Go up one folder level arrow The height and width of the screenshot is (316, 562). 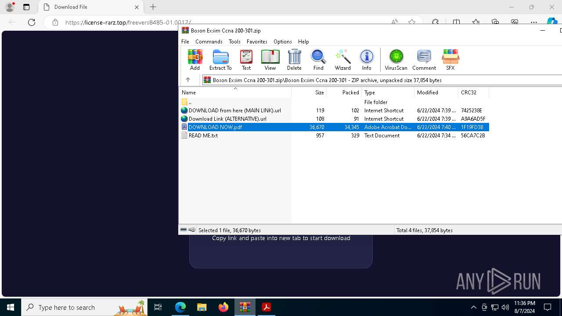tap(188, 80)
